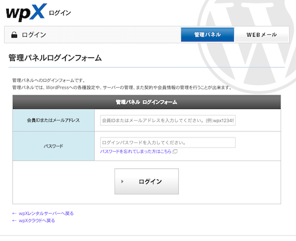Focus the パスワード input field

pyautogui.click(x=168, y=143)
